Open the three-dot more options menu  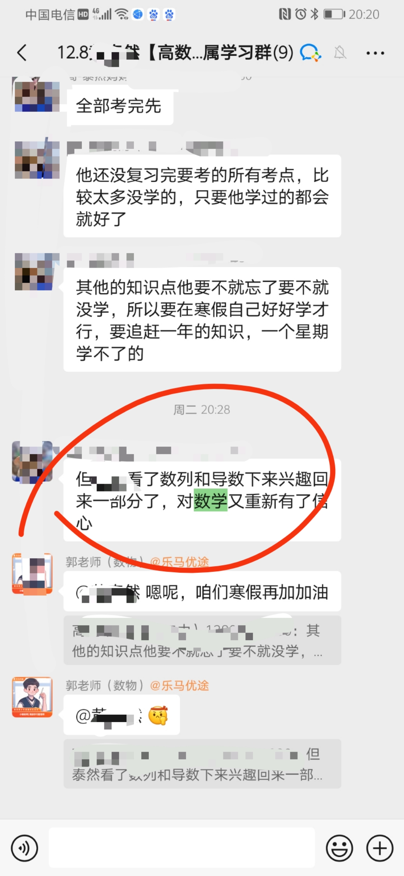click(x=375, y=53)
